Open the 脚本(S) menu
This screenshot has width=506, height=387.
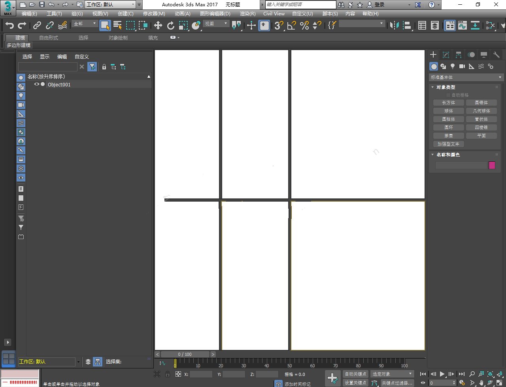(330, 13)
